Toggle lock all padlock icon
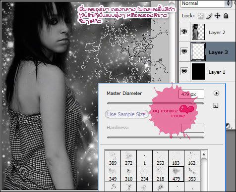The height and width of the screenshot is (192, 236). tap(226, 16)
